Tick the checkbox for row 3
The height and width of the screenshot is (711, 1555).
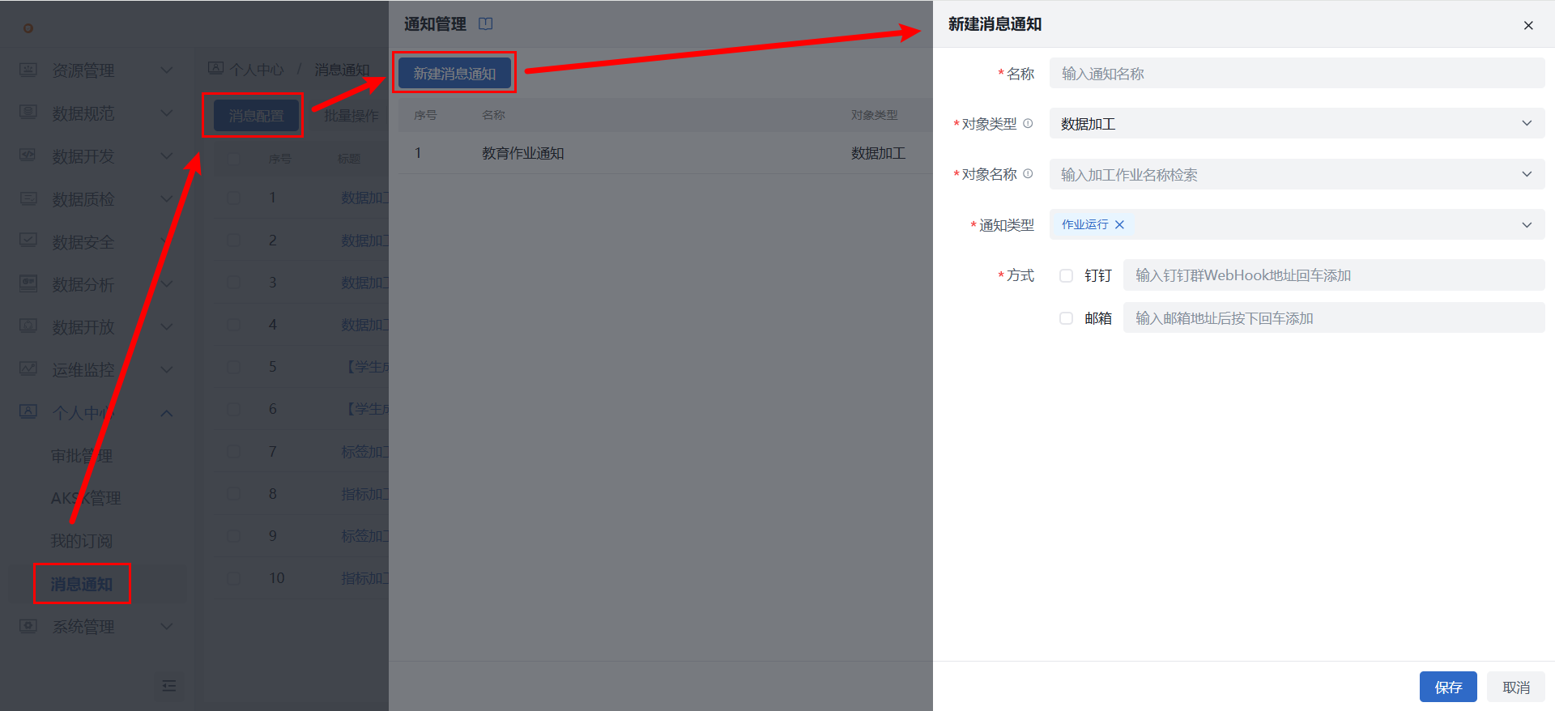click(233, 282)
